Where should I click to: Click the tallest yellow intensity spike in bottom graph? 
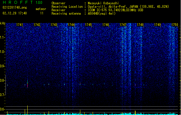click(x=27, y=110)
